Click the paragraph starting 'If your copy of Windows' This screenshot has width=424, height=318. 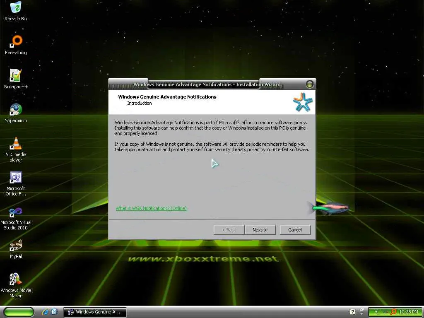212,147
